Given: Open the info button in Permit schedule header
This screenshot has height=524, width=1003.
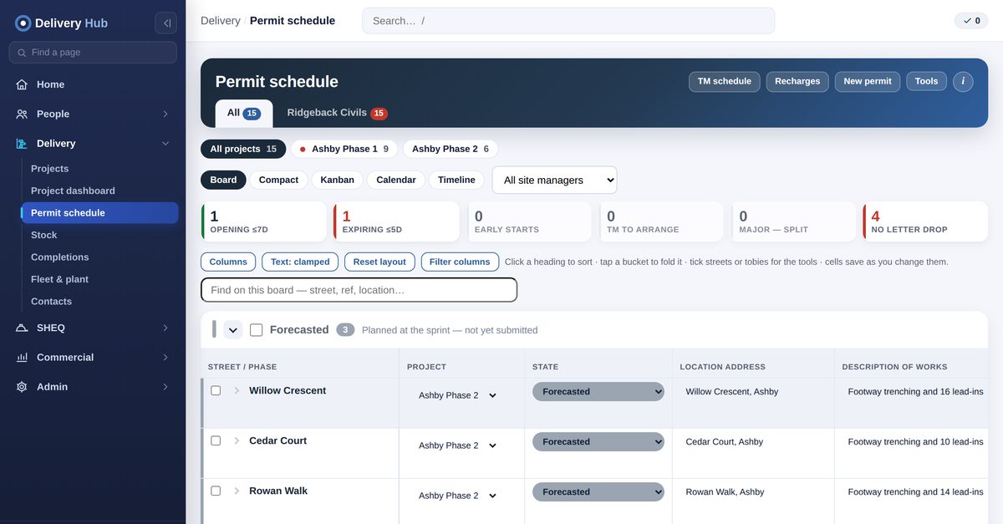Looking at the screenshot, I should [x=963, y=81].
